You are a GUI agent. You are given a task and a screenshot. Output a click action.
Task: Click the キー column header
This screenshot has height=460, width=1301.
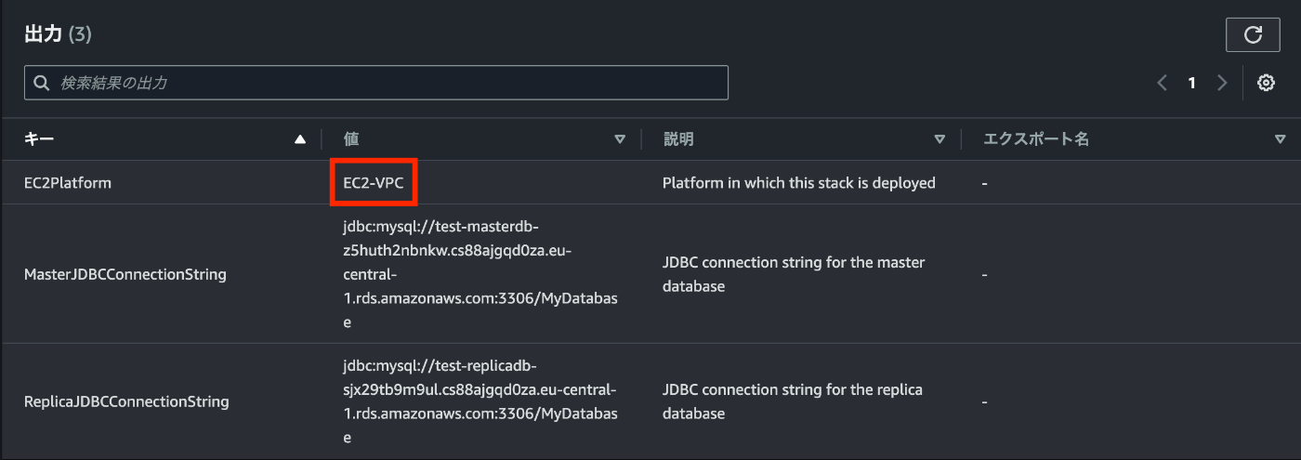pyautogui.click(x=39, y=139)
